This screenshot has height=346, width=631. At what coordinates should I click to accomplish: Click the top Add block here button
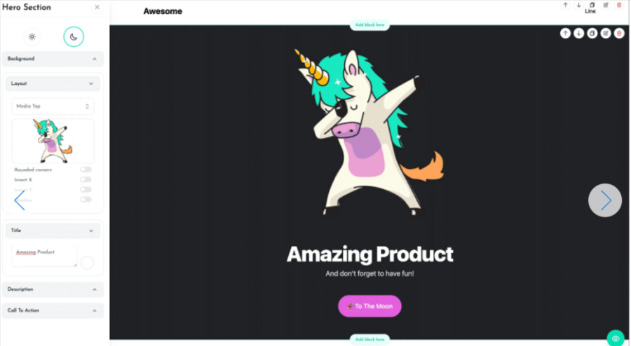369,25
